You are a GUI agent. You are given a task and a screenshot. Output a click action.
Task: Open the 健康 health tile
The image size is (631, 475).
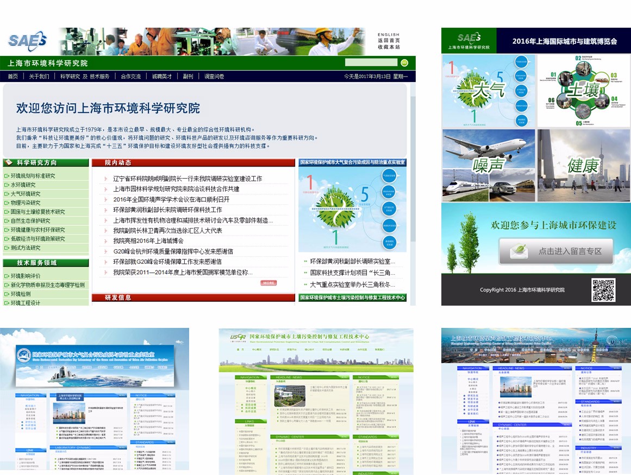(584, 165)
